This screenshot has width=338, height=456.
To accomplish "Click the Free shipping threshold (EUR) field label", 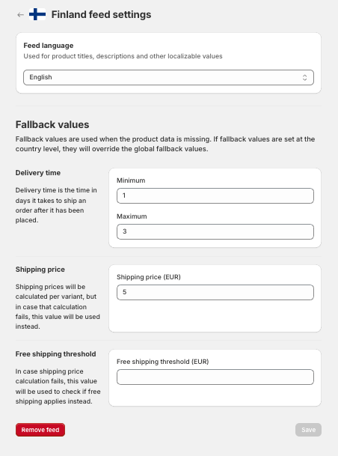I will (162, 362).
